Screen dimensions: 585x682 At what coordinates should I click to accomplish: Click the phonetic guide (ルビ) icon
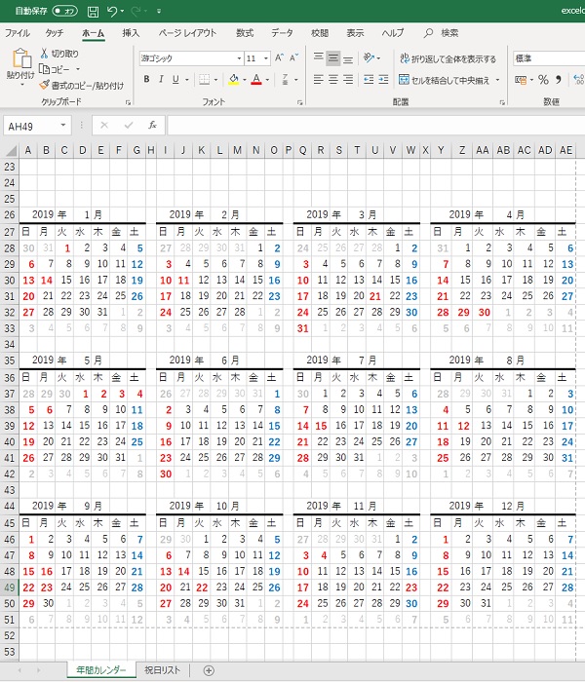(x=285, y=79)
